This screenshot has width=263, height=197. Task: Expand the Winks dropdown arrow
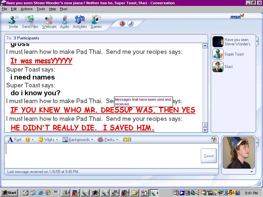coord(57,140)
